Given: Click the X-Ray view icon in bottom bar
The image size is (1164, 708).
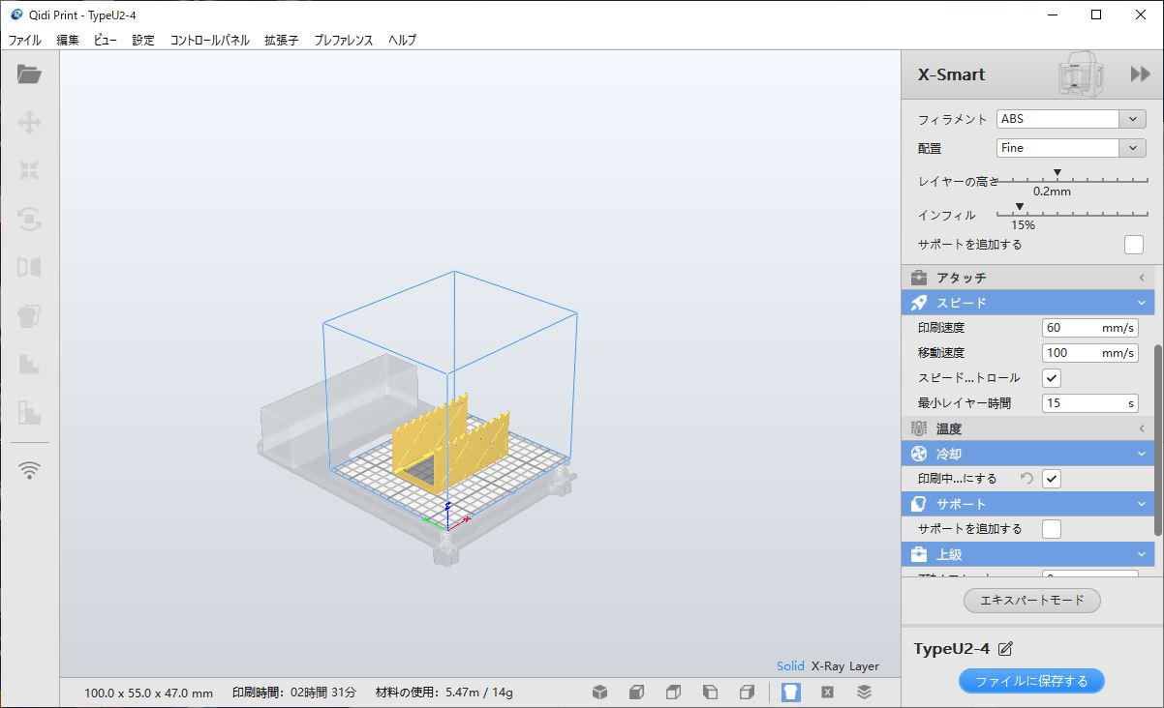Looking at the screenshot, I should click(827, 692).
